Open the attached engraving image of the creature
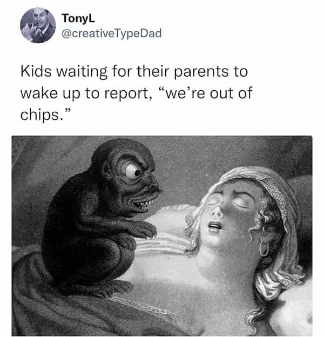The width and height of the screenshot is (324, 337). pos(162,236)
